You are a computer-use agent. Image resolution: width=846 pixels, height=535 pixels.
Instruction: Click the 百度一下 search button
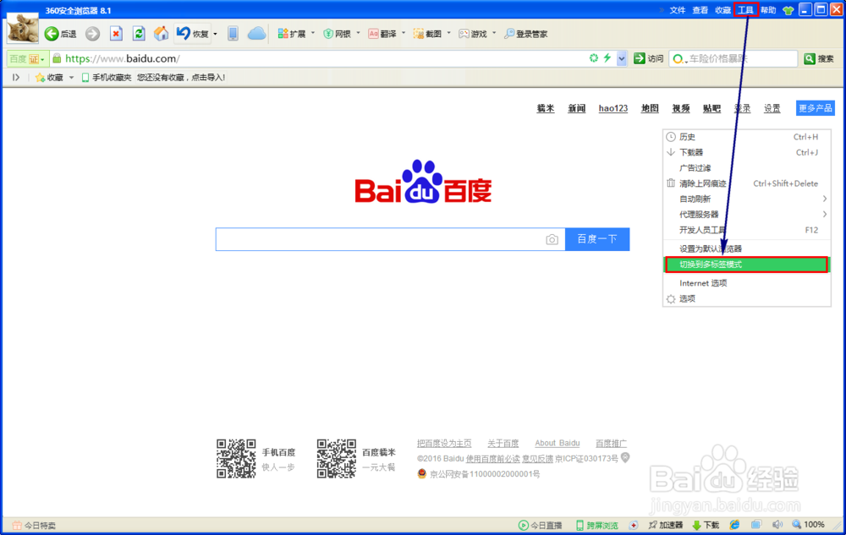coord(597,239)
